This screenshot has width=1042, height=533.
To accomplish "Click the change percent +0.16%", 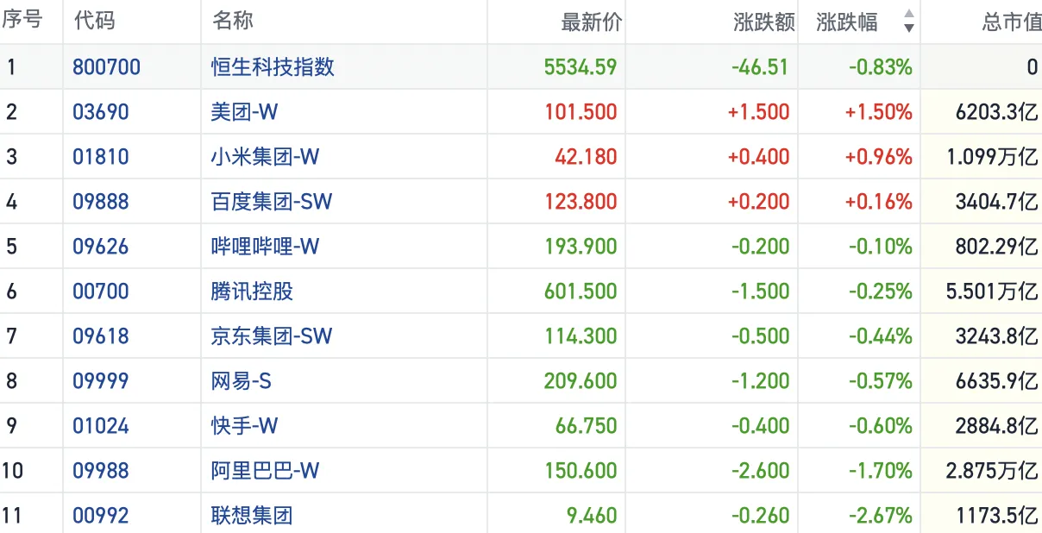I will (x=878, y=201).
